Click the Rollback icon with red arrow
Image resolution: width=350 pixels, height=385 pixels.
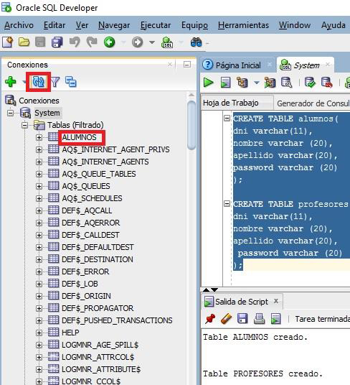pos(327,83)
